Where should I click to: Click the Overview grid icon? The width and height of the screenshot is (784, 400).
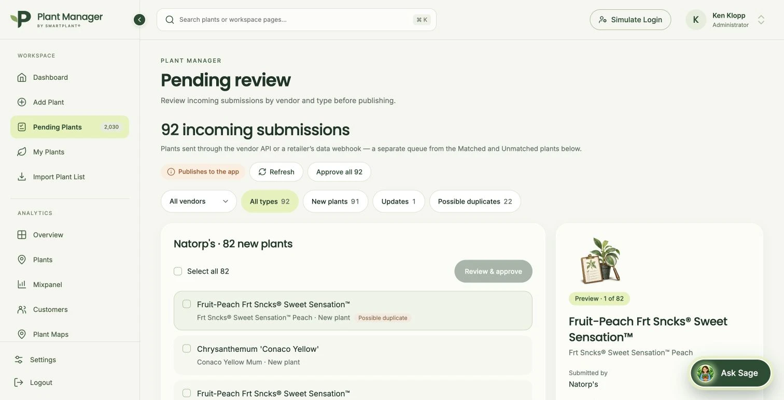pyautogui.click(x=22, y=235)
